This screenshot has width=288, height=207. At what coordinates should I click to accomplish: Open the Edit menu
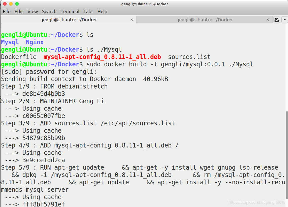click(x=19, y=12)
